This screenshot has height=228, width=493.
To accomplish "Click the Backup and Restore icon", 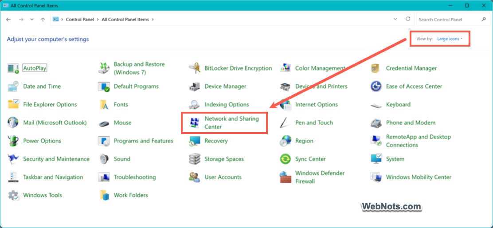I will pos(104,68).
